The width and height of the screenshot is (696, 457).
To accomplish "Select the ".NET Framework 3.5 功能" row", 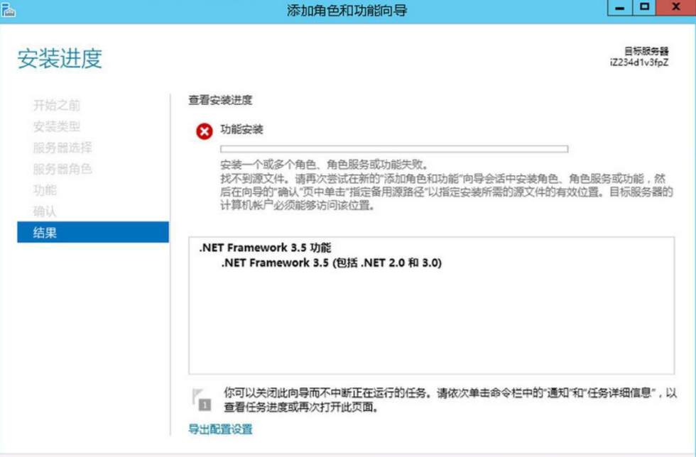I will (265, 248).
